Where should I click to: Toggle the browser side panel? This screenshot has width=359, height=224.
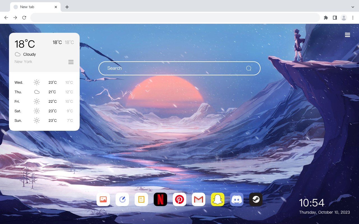(335, 18)
